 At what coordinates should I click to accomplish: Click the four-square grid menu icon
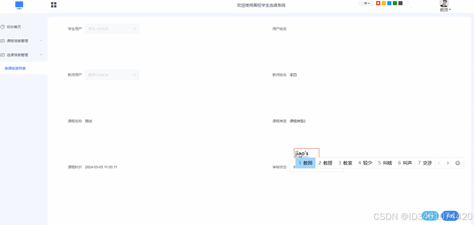[54, 5]
